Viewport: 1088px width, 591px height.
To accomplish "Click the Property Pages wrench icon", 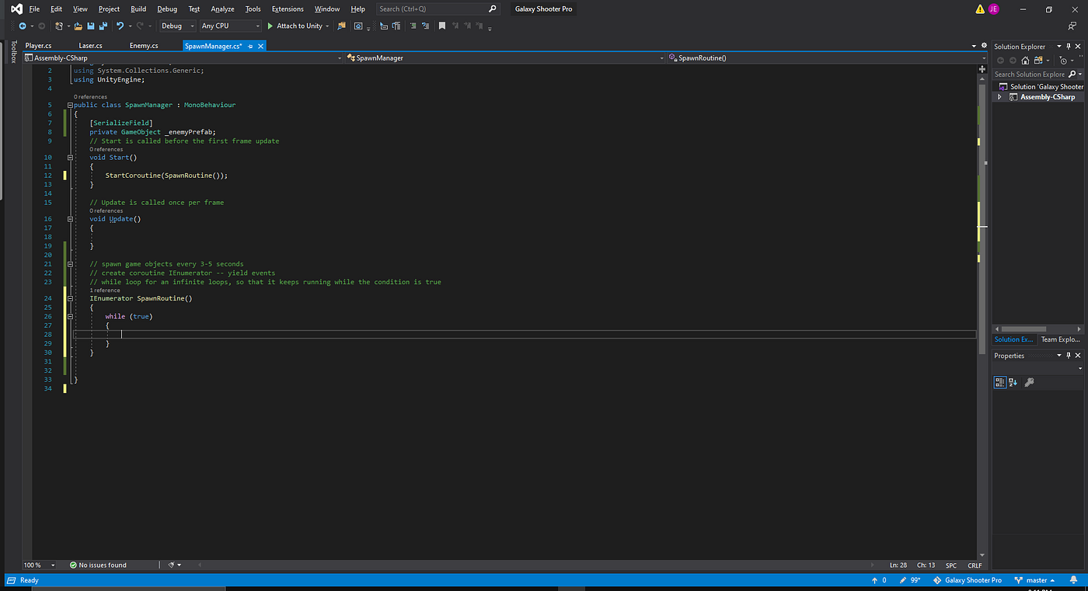I will tap(1030, 382).
